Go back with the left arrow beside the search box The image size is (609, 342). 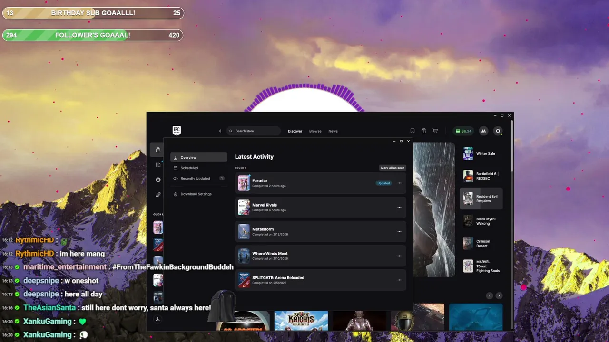point(220,131)
